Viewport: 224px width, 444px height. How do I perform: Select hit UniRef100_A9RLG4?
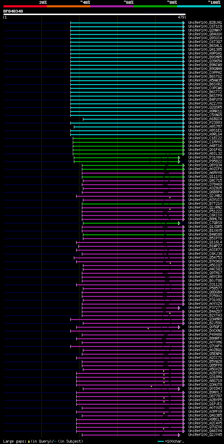coord(205,134)
